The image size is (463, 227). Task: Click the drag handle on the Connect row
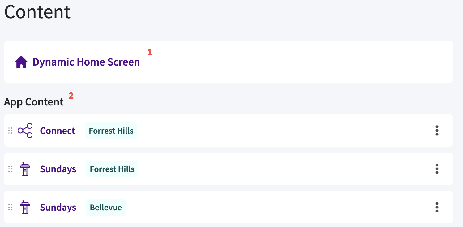click(x=10, y=131)
